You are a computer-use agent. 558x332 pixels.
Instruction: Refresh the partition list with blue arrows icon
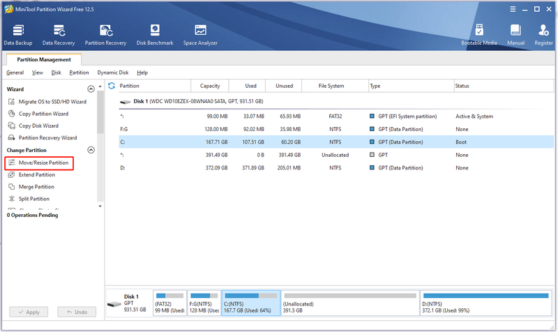112,86
